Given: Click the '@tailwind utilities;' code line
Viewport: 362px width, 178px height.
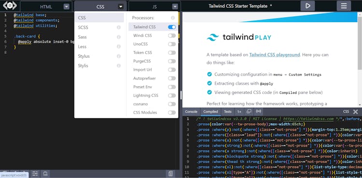Looking at the screenshot, I should (x=35, y=25).
